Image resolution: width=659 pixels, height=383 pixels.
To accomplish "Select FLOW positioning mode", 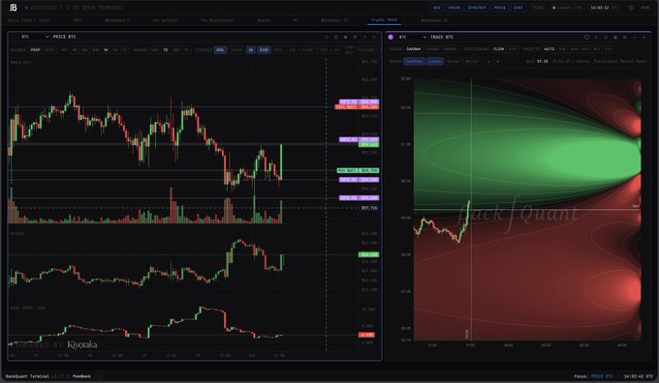I will pos(498,49).
